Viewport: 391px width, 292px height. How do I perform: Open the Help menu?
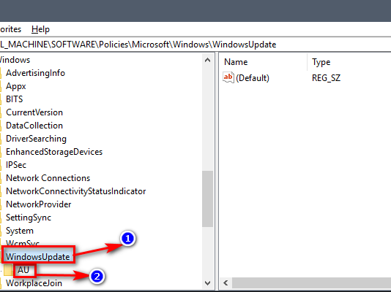click(40, 29)
